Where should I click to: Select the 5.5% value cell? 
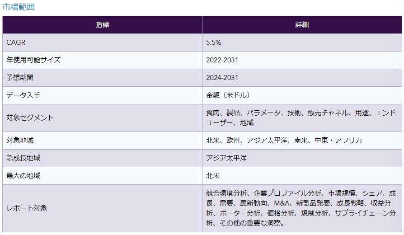[x=214, y=42]
